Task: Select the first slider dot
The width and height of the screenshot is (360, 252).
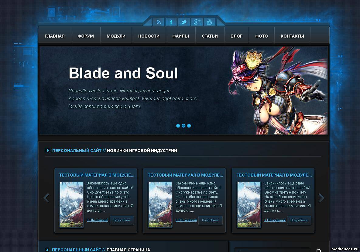Action: [x=178, y=126]
